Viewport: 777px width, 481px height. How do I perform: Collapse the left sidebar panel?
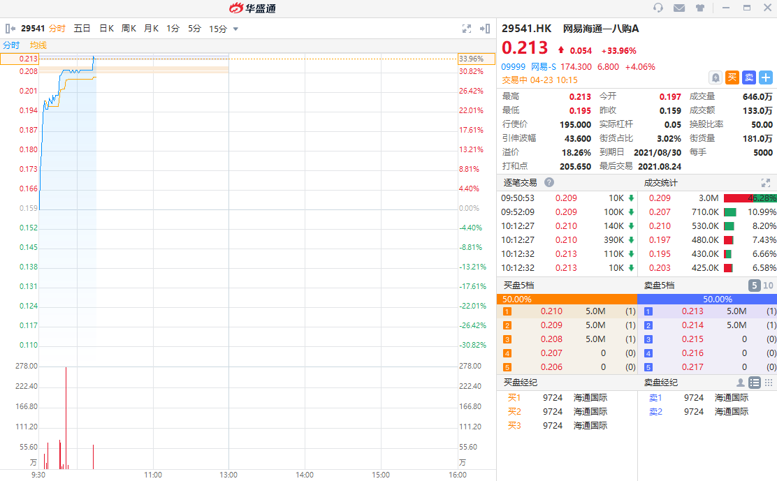pos(10,29)
